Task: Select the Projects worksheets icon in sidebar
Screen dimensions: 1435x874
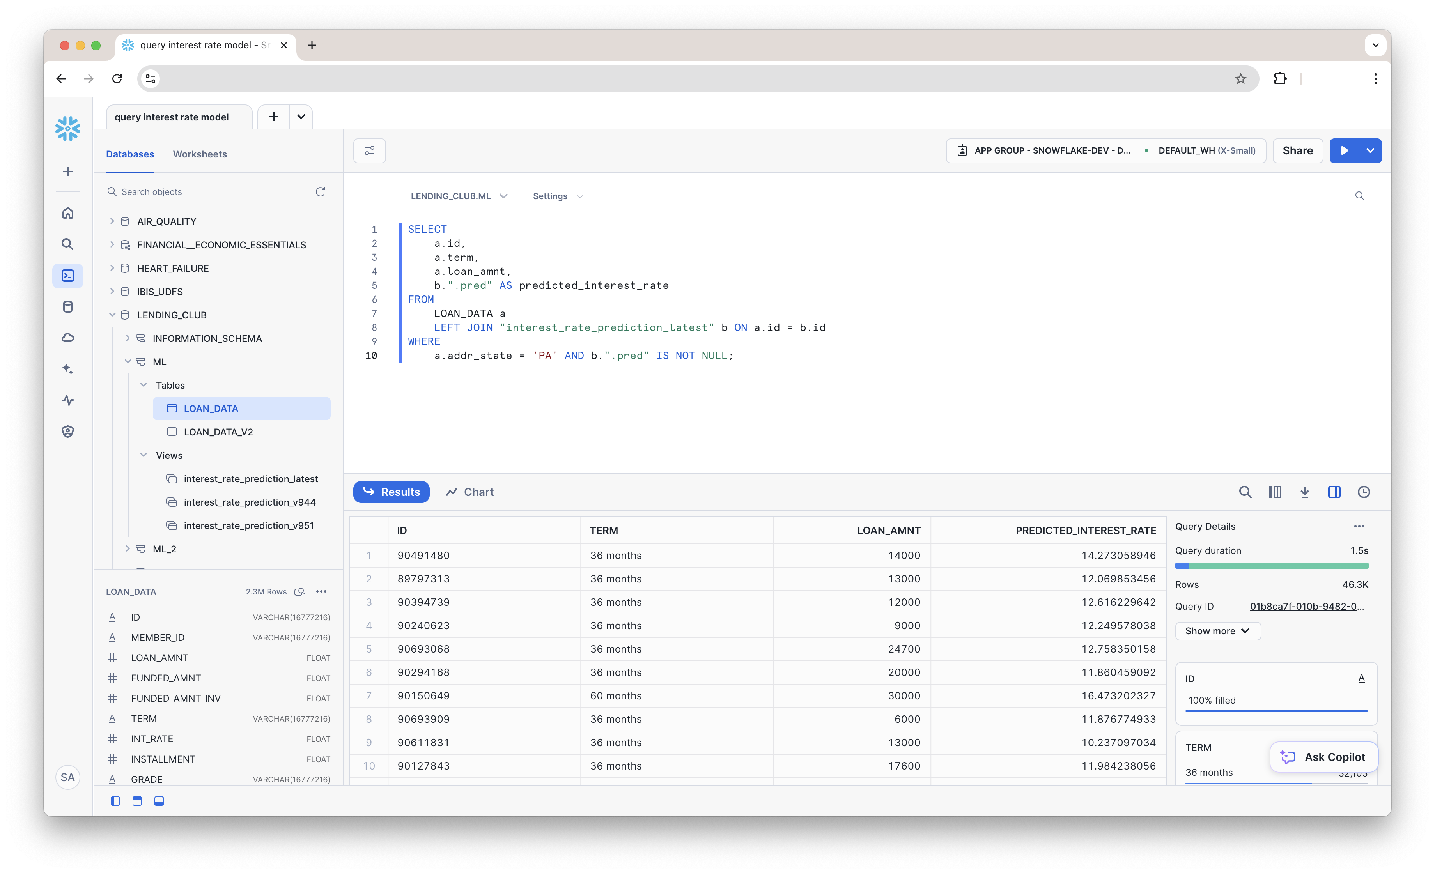Action: [x=67, y=276]
